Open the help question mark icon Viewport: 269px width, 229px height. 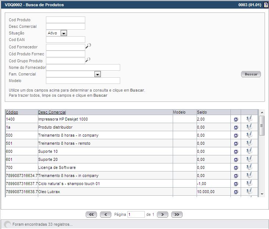click(x=266, y=5)
